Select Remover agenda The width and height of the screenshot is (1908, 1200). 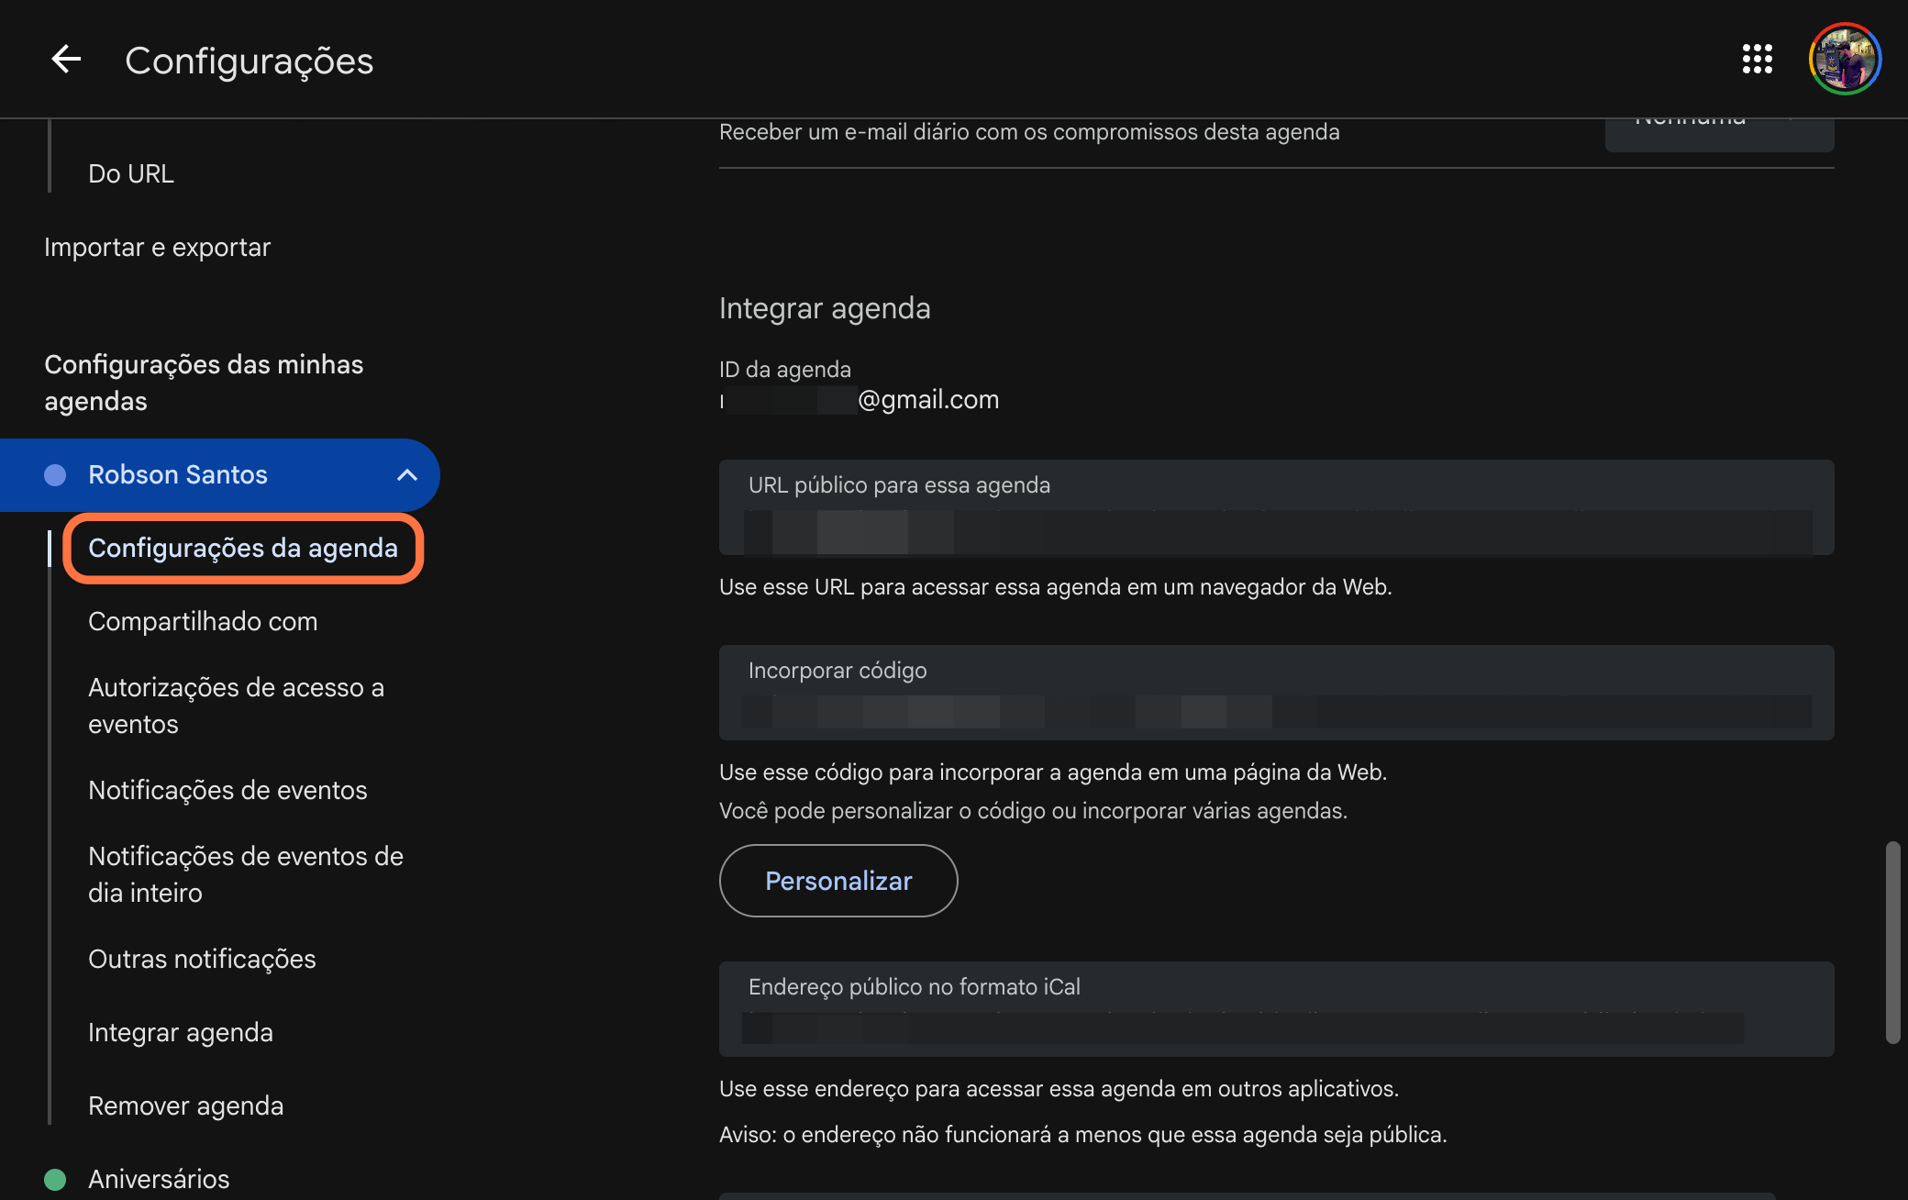[185, 1106]
